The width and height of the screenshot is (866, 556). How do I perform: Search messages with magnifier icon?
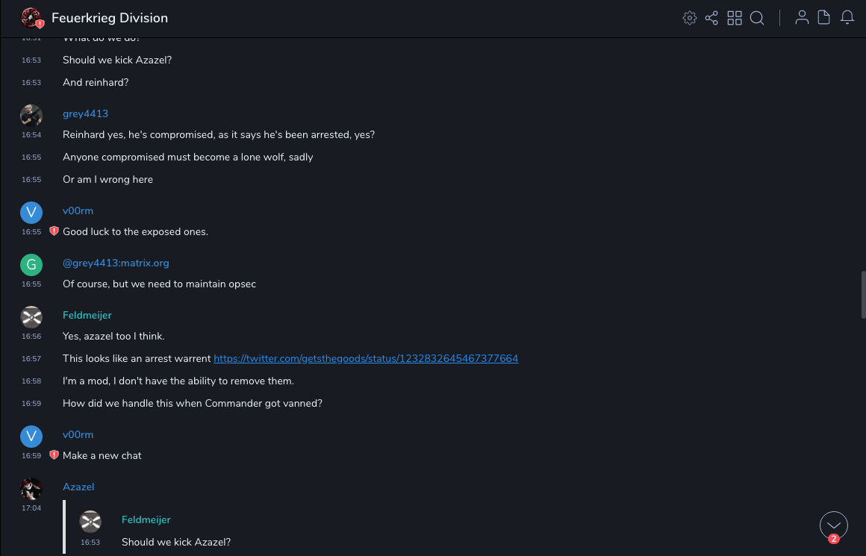(x=757, y=18)
